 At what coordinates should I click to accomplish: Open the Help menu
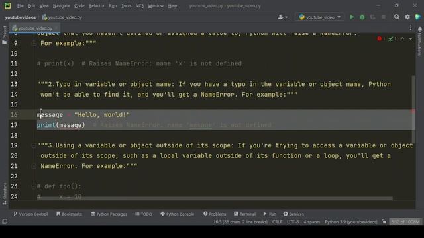[172, 6]
